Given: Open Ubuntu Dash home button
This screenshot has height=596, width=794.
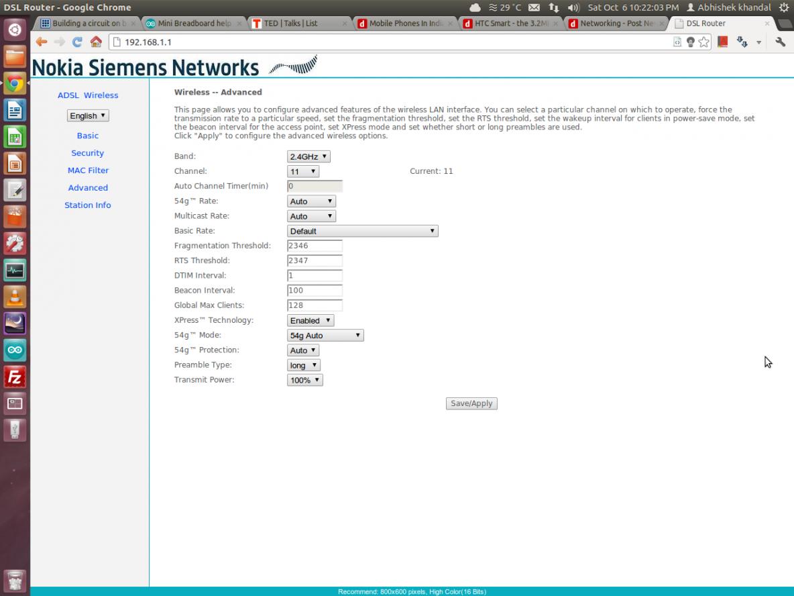Looking at the screenshot, I should [15, 30].
